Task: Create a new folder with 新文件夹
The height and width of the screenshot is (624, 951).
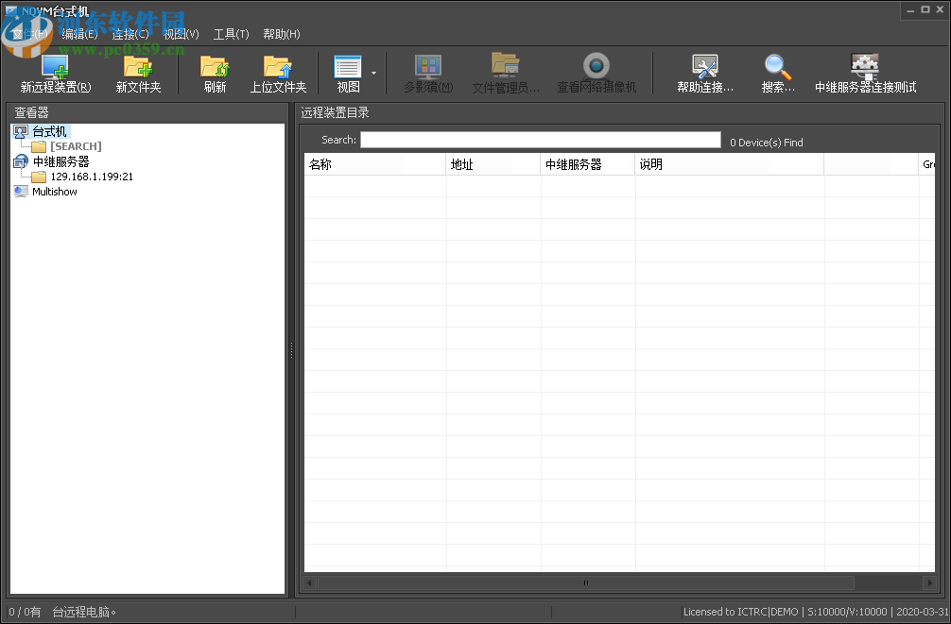Action: pyautogui.click(x=138, y=74)
